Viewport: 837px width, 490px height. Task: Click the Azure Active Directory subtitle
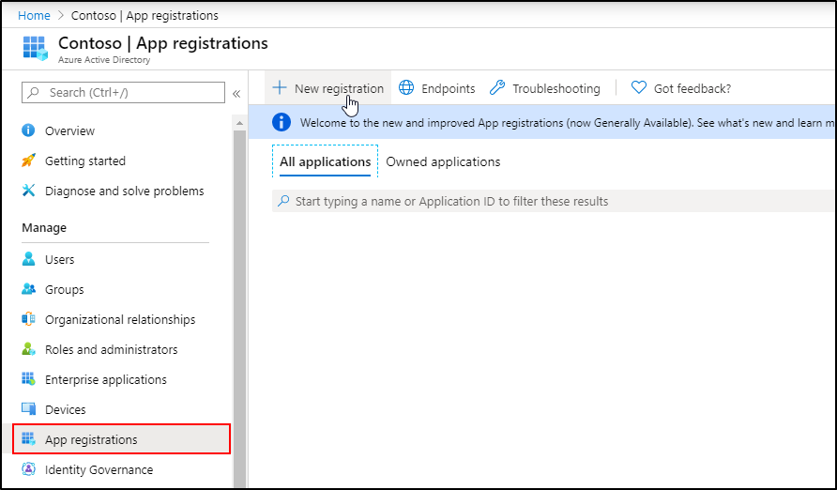tap(104, 60)
